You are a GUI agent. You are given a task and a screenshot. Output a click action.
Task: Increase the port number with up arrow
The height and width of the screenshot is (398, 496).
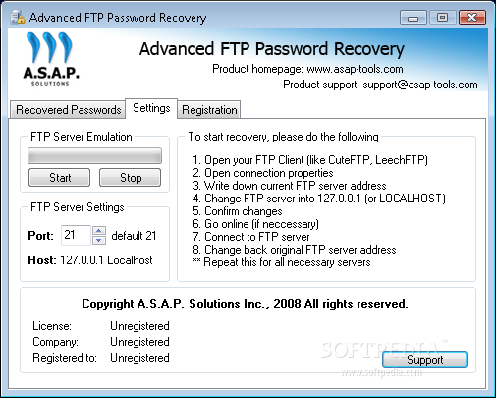[99, 231]
